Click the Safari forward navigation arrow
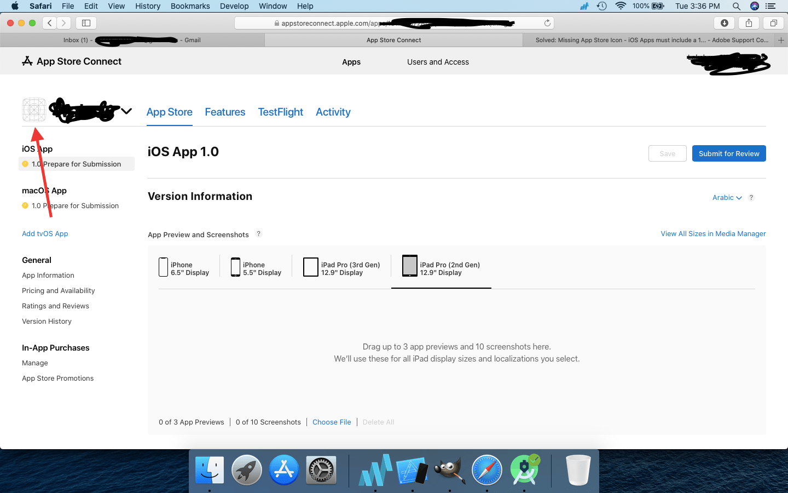 [x=64, y=23]
